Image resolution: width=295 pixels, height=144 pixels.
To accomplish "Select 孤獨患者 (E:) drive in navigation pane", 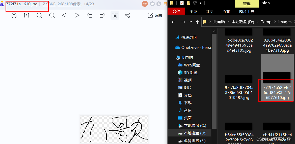I will click(191, 141).
